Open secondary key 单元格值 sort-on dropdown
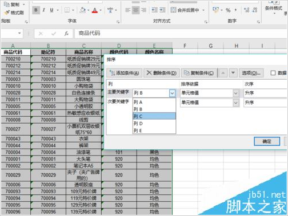The image size is (288, 216). pos(236,103)
